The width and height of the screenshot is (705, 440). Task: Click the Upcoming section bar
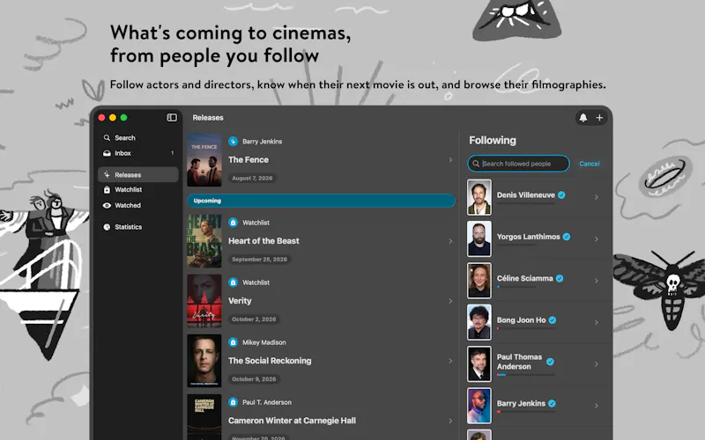point(321,201)
